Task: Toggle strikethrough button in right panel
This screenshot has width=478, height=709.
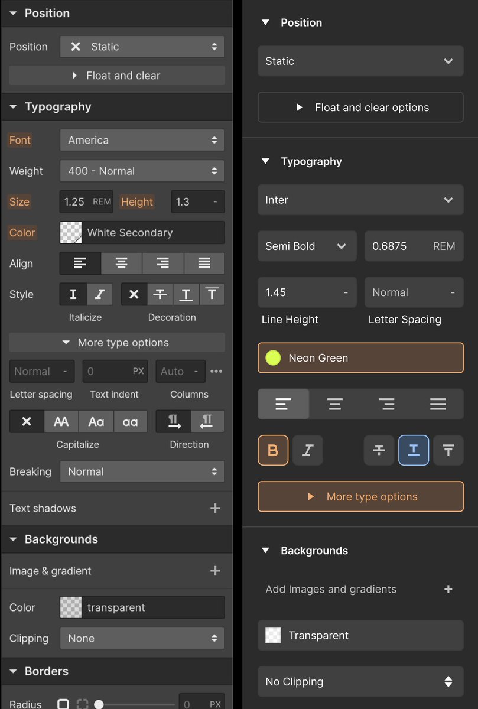Action: pos(379,450)
